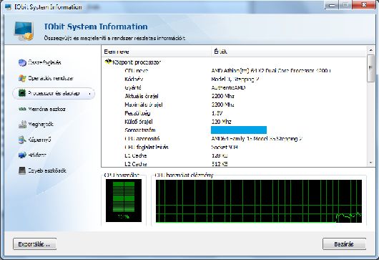
Task: Open the Hálózat label in sidebar
Action: 37,155
